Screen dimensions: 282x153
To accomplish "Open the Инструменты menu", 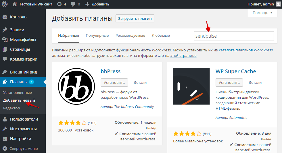I will coord(23,129).
